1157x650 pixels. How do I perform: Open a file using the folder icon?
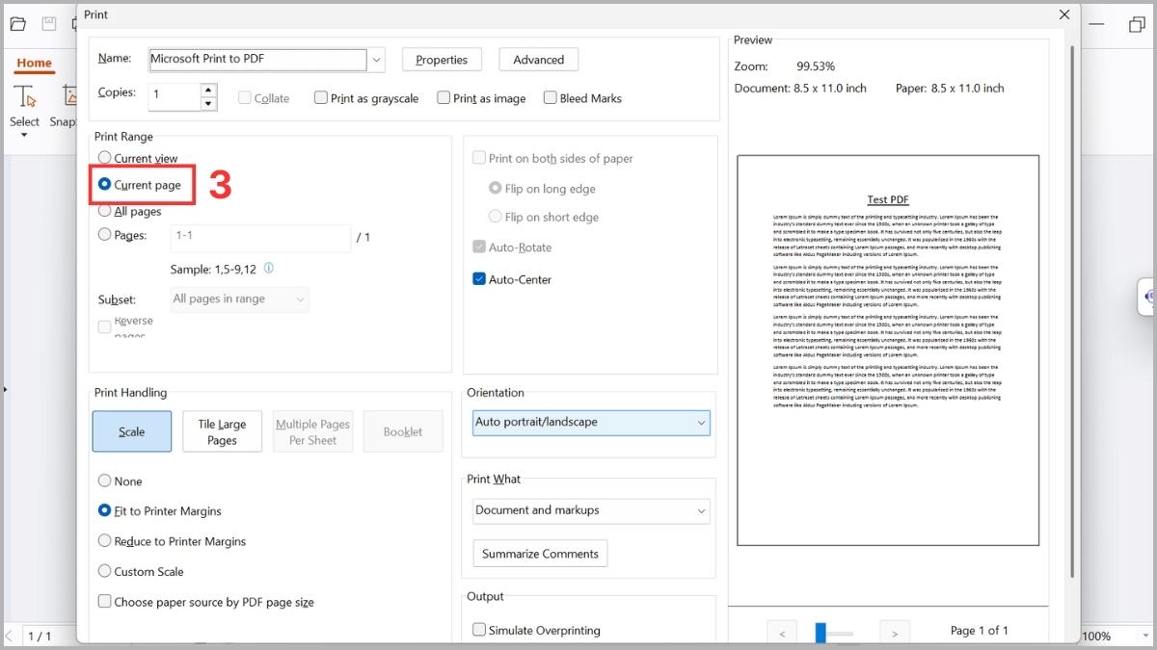click(17, 23)
